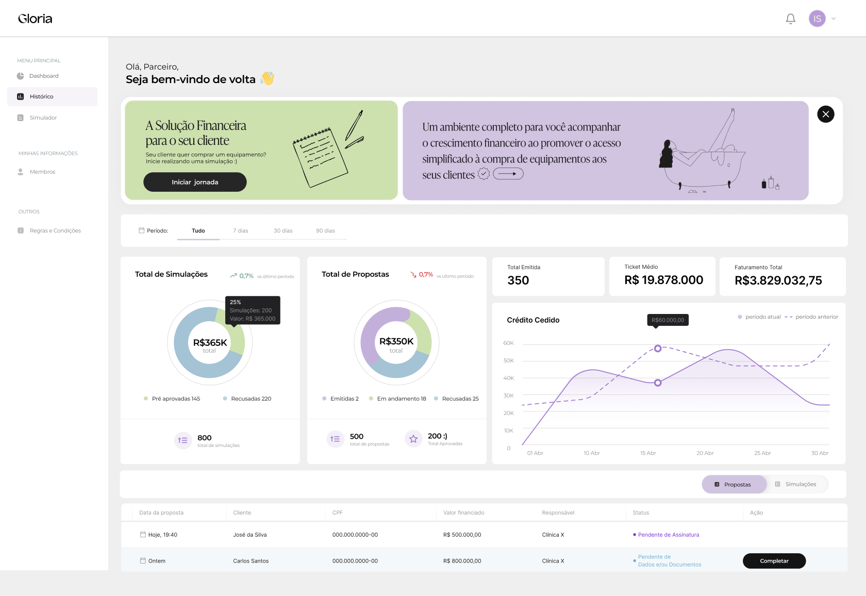The height and width of the screenshot is (596, 866).
Task: Click the Simulador sidebar icon
Action: click(21, 118)
